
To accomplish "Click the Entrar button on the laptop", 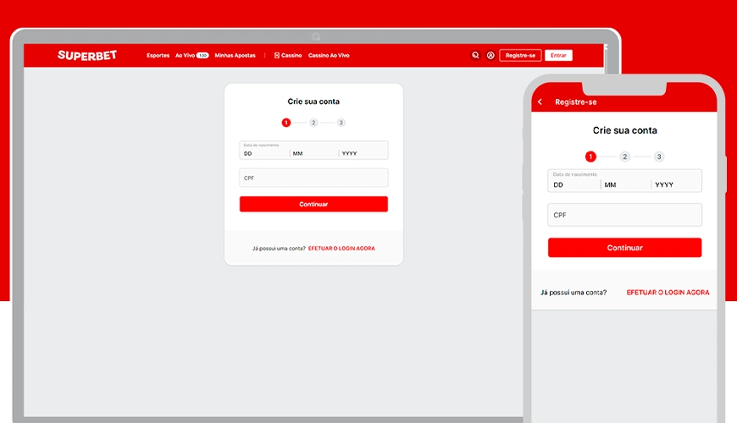I will (x=558, y=55).
